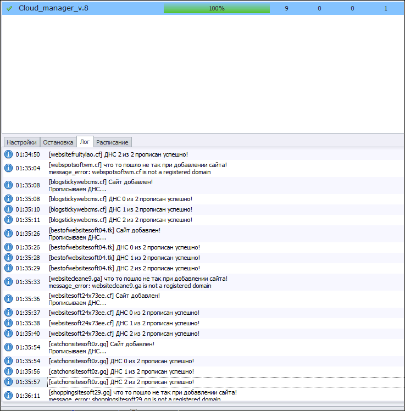Select bestofwebsitesoft04.tk ДНС 2 из 2 message
The height and width of the screenshot is (411, 405).
click(x=124, y=268)
